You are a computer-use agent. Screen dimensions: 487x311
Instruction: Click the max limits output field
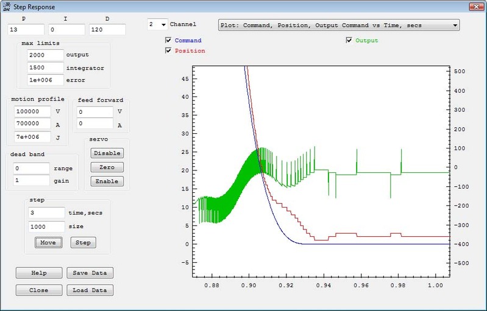[x=45, y=55]
